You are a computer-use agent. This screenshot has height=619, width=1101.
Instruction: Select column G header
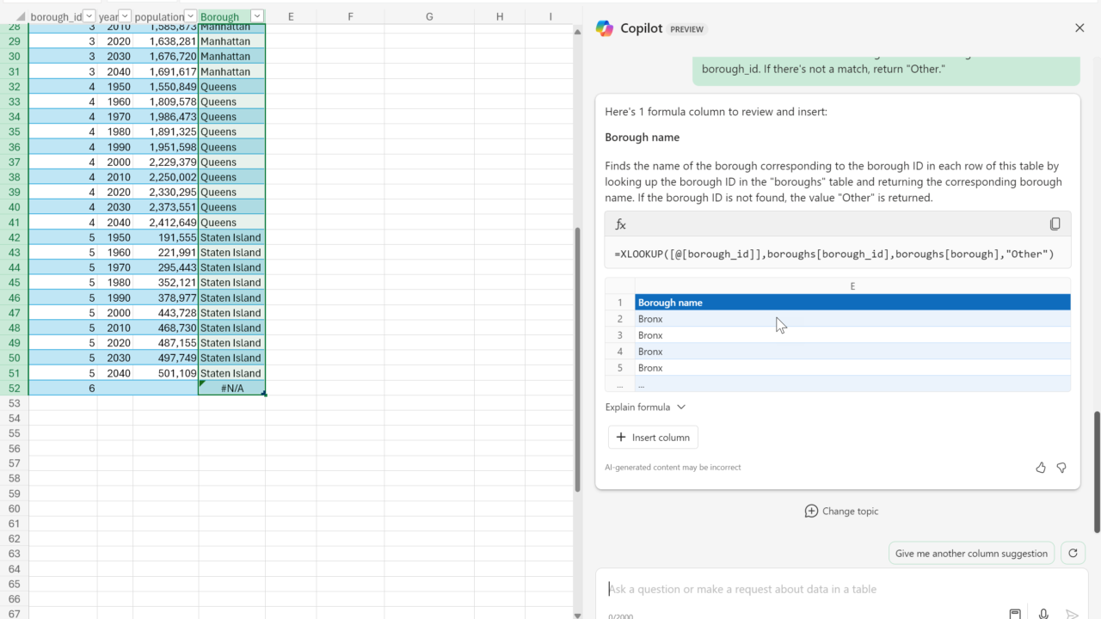(x=429, y=16)
